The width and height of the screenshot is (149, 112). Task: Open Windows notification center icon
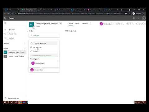(143, 102)
